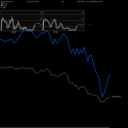Image resolution: width=128 pixels, height=128 pixels.
Task: Click the blue OBV legend swatch
Action: pyautogui.click(x=2, y=8)
